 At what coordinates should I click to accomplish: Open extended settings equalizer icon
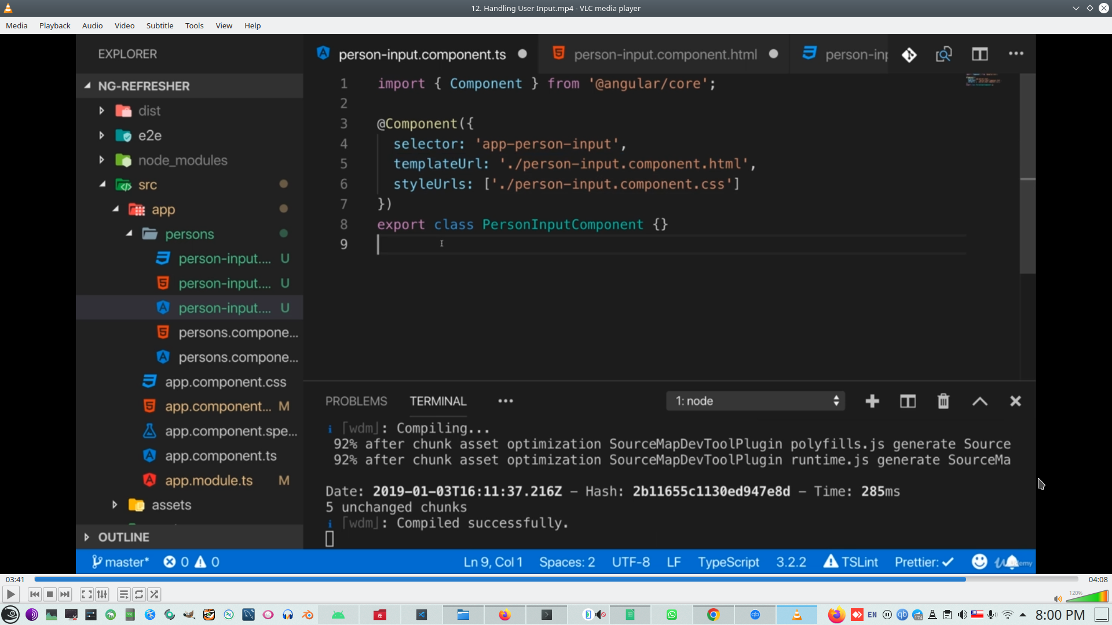coord(102,594)
